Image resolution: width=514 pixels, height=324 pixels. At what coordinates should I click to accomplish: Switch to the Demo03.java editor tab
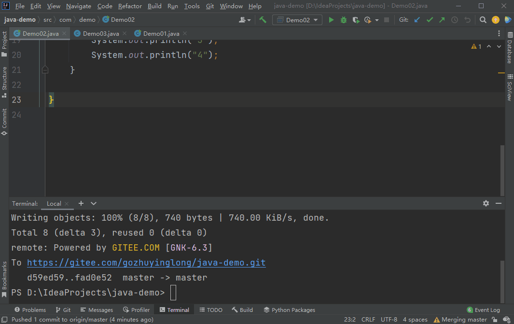point(102,33)
